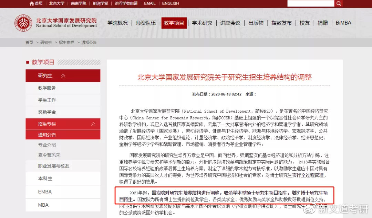Open 本科生 sidebar section

pyautogui.click(x=63, y=179)
